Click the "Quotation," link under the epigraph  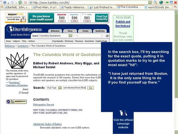[15, 82]
